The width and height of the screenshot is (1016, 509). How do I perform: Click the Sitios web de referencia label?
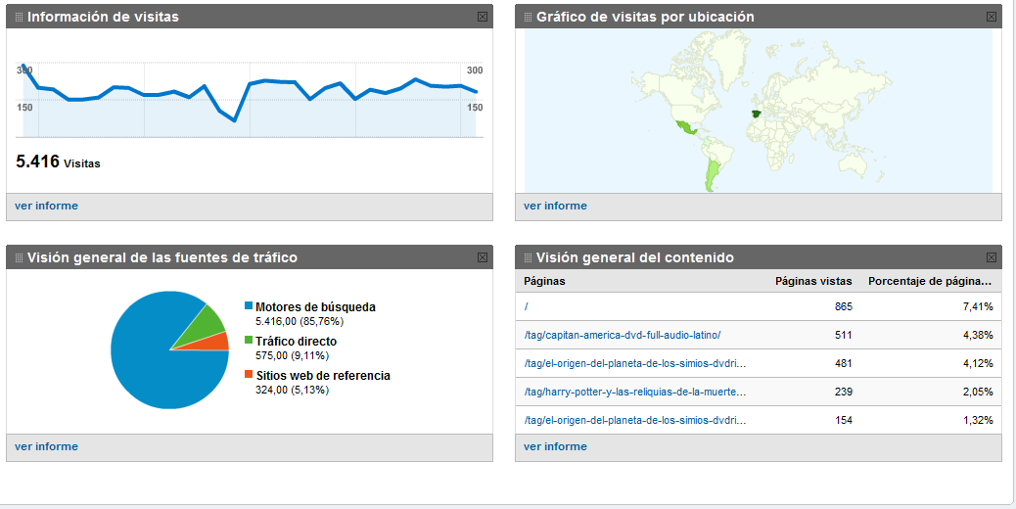tap(323, 376)
